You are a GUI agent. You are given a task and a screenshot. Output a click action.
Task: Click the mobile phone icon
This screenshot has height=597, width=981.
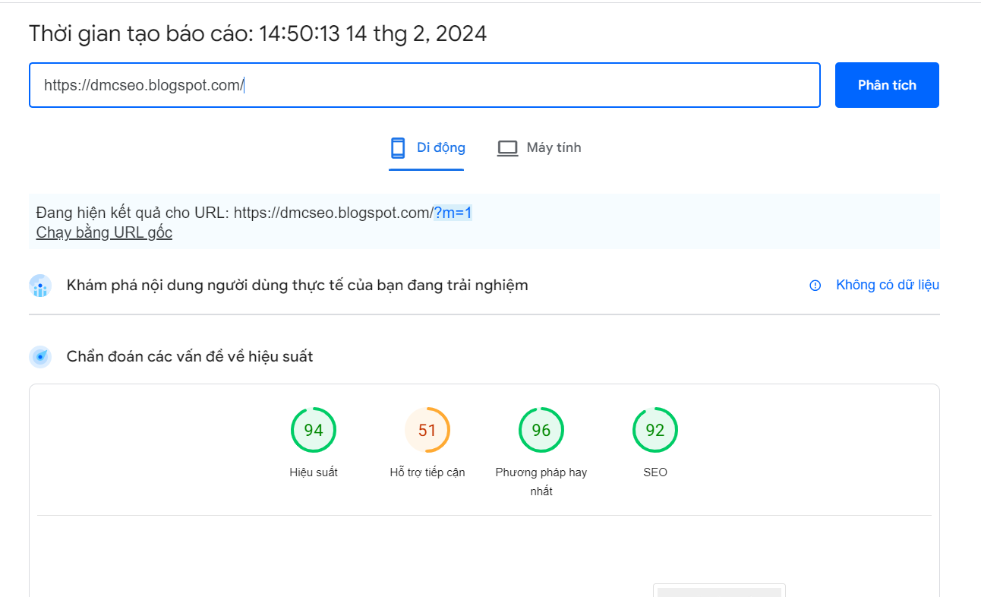click(398, 148)
